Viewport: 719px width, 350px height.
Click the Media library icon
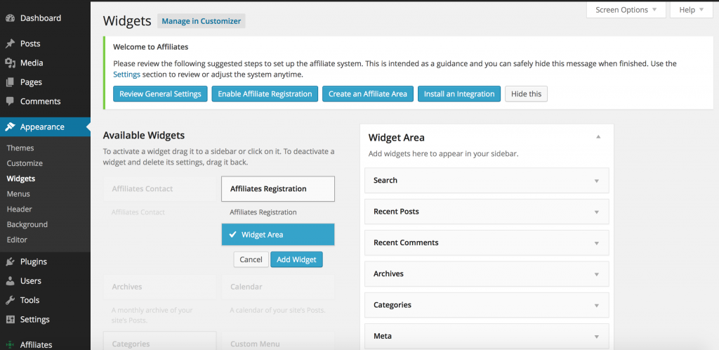click(10, 63)
